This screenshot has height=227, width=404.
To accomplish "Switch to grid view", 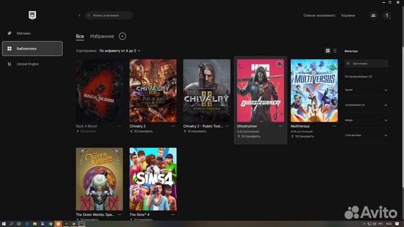I will point(328,50).
